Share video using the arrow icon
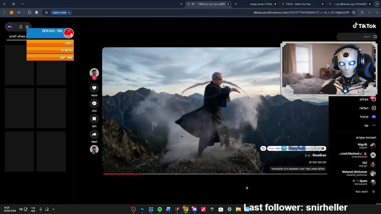Image resolution: width=381 pixels, height=214 pixels. coord(94,134)
